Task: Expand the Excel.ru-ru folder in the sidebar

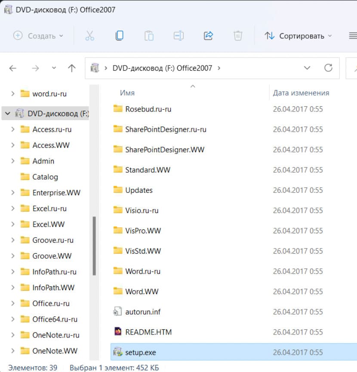Action: [x=13, y=208]
